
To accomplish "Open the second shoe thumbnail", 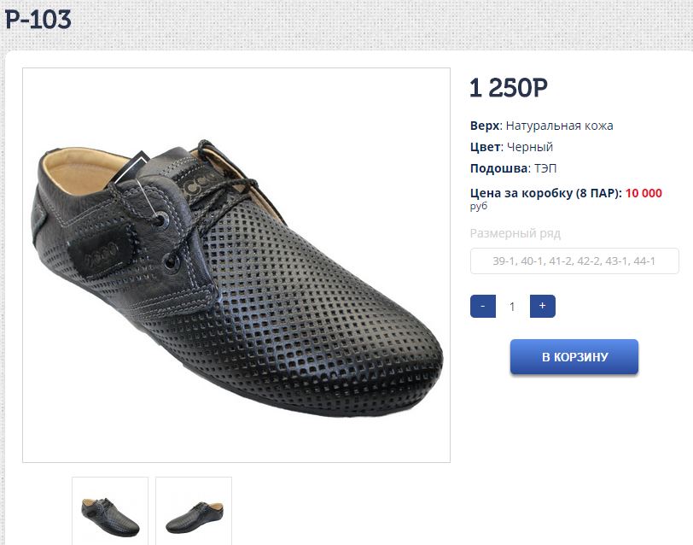I will click(194, 512).
